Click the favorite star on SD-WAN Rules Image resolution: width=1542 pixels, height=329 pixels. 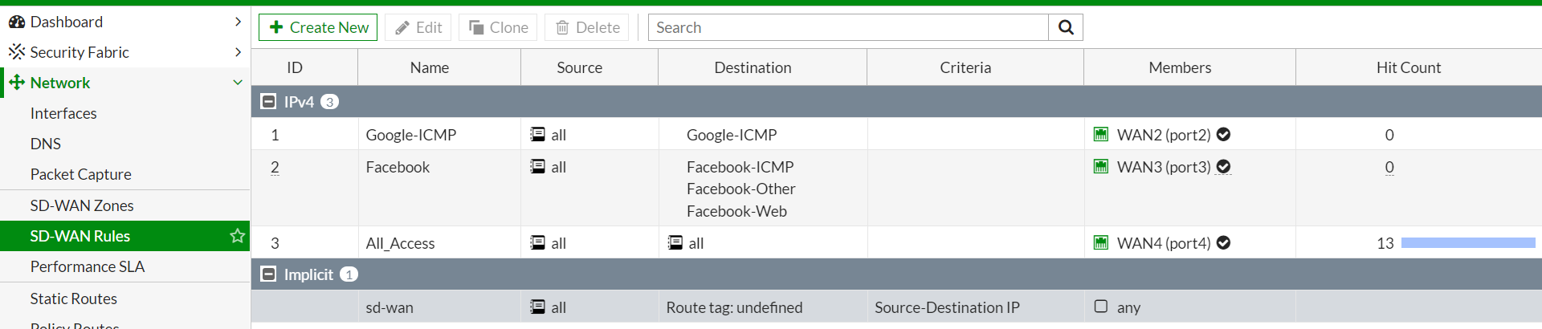(237, 236)
